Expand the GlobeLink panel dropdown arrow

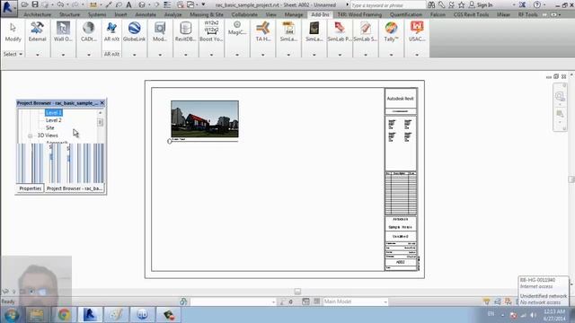click(x=134, y=55)
